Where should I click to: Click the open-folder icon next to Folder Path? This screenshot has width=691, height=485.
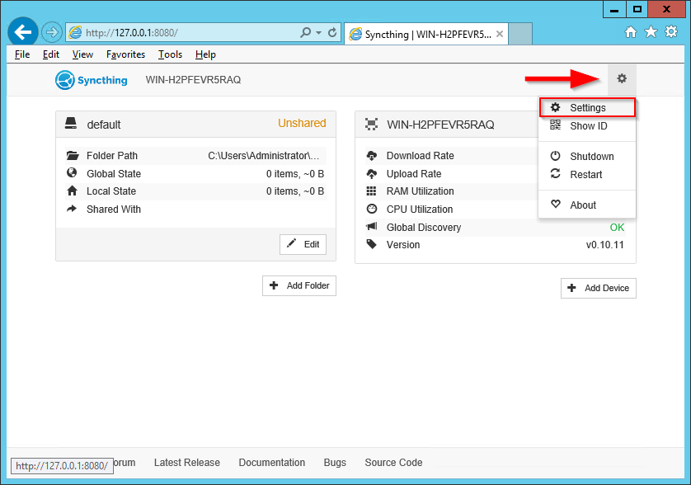(x=73, y=156)
